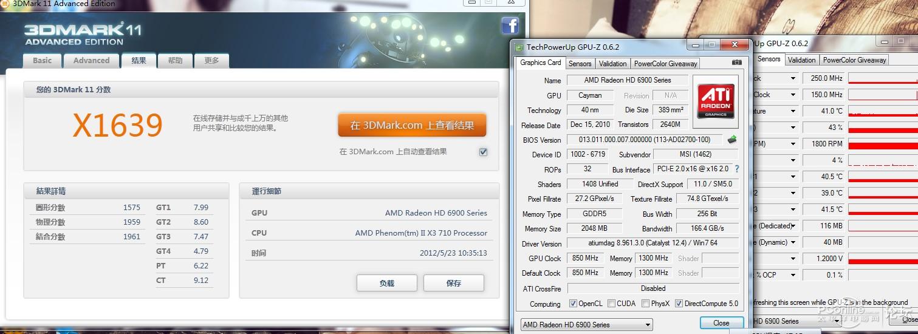Open sensor dropdown beside 4 % reading

pyautogui.click(x=793, y=160)
